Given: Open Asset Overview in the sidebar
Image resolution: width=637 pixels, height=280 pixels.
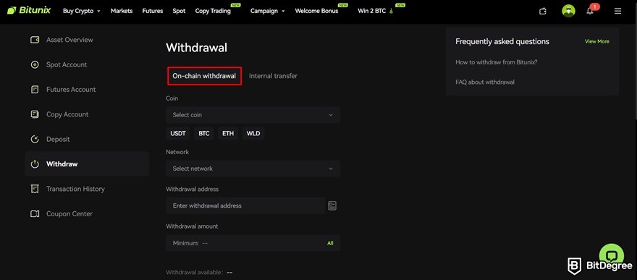Looking at the screenshot, I should coord(69,40).
